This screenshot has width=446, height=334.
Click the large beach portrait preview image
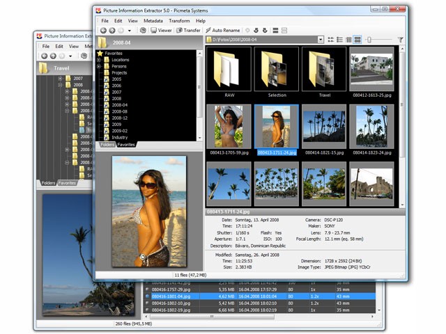(149, 212)
